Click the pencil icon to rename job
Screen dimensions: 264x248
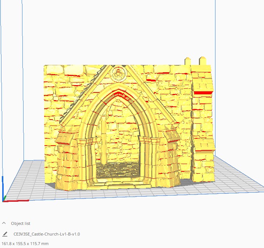click(x=5, y=234)
